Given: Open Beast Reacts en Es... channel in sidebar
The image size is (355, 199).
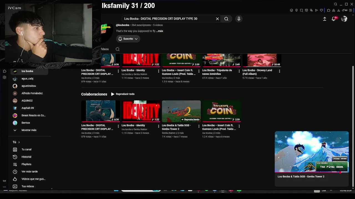Looking at the screenshot, I should pos(29,115).
